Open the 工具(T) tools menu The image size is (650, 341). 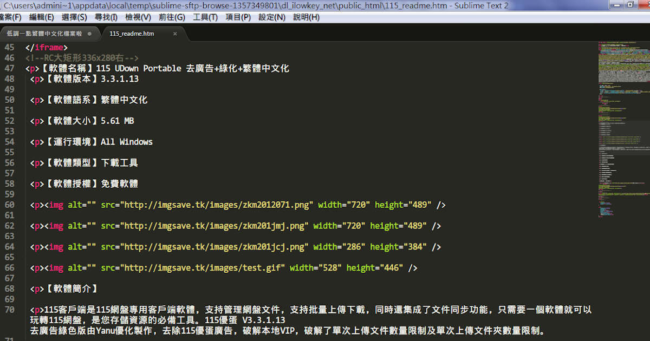pyautogui.click(x=205, y=17)
